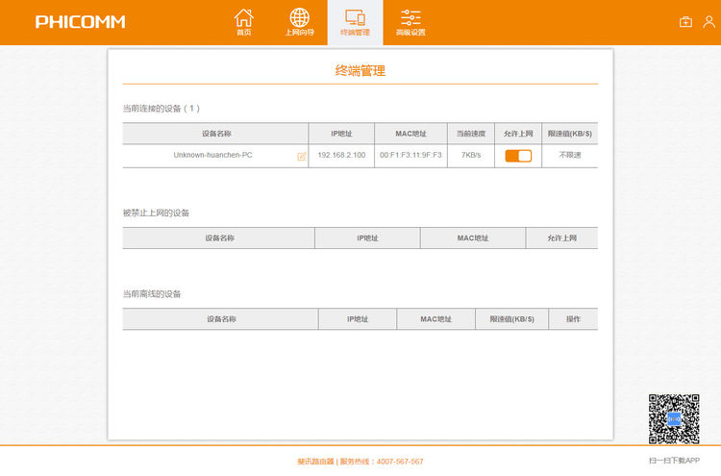Click the user account icon
The width and height of the screenshot is (721, 476).
(x=709, y=22)
